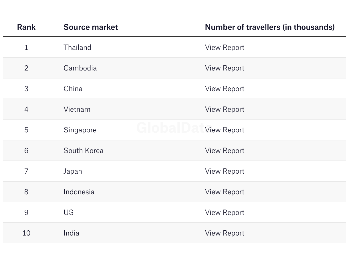Screen dimensions: 349x255
Task: Select the Indonesia source market cell
Action: [x=79, y=192]
